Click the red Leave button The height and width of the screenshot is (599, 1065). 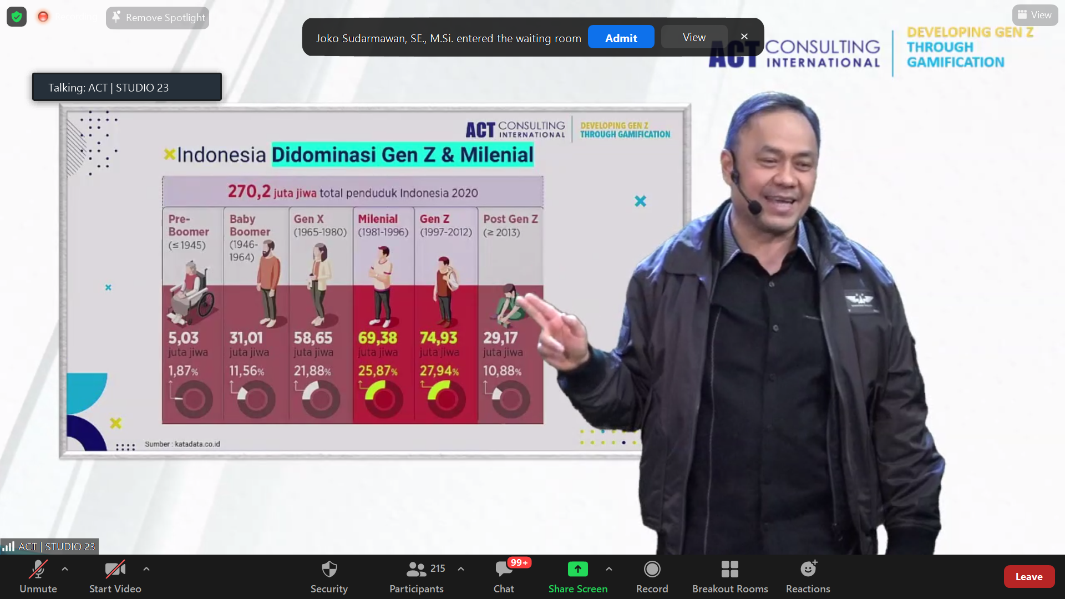tap(1029, 577)
